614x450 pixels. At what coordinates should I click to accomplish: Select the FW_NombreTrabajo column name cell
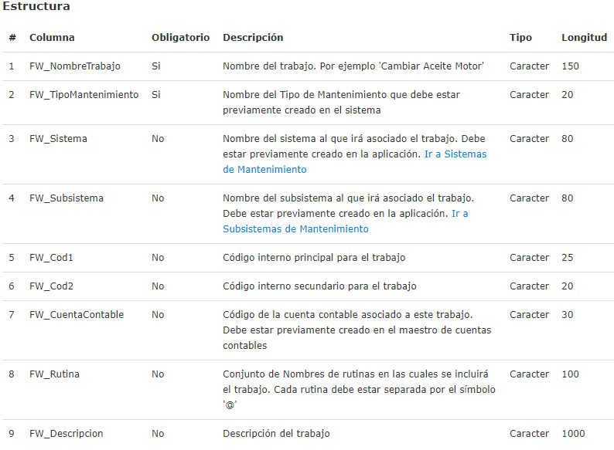pyautogui.click(x=75, y=66)
